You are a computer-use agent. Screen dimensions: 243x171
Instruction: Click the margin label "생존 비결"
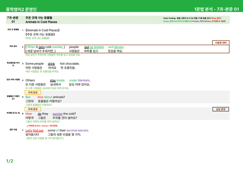tap(13, 129)
